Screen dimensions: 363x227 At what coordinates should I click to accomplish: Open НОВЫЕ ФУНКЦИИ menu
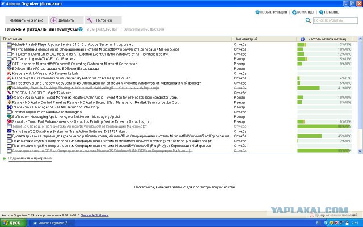[273, 12]
